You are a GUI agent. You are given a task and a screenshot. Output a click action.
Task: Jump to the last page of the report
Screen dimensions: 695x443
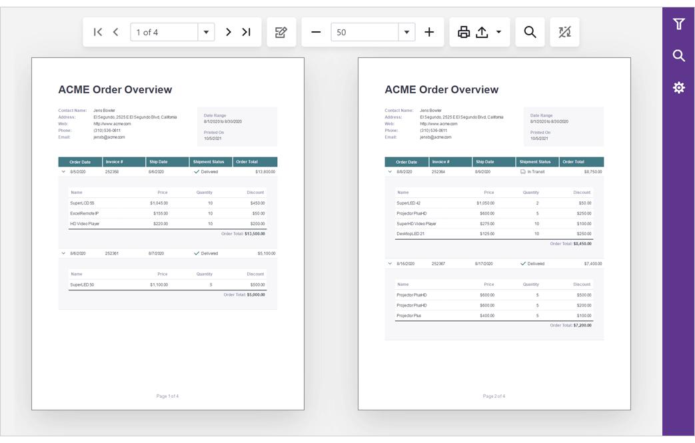point(245,31)
